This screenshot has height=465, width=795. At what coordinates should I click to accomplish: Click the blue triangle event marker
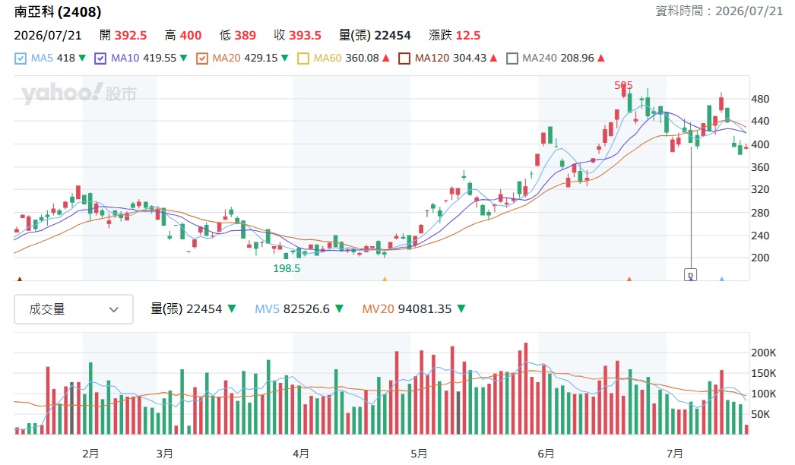pos(721,278)
